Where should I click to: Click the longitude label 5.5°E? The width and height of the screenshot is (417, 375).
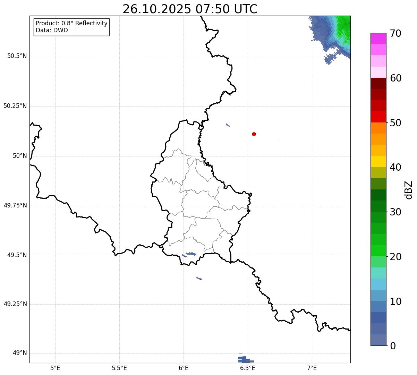click(x=119, y=368)
